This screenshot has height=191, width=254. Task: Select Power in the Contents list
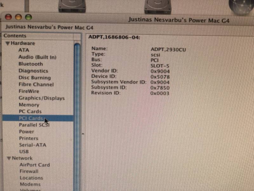click(27, 131)
